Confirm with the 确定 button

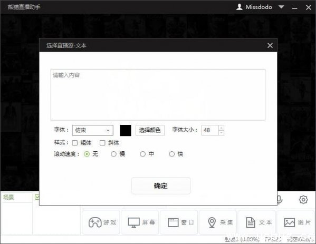pos(160,186)
